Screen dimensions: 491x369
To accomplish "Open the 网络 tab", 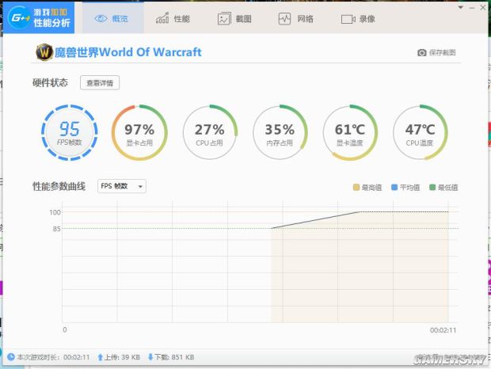I will click(297, 18).
